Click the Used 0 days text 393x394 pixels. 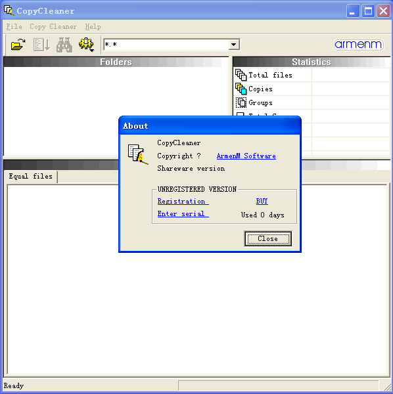point(262,215)
